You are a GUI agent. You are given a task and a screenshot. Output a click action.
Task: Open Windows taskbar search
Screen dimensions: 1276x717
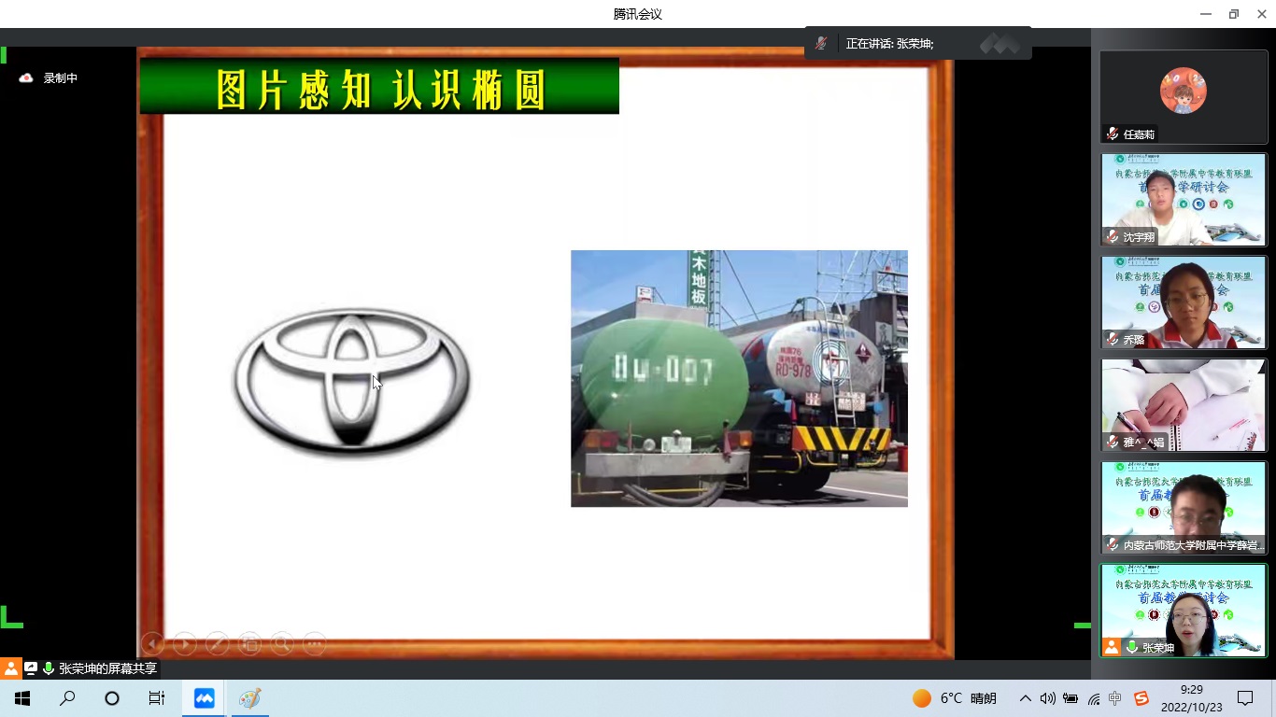coord(67,698)
